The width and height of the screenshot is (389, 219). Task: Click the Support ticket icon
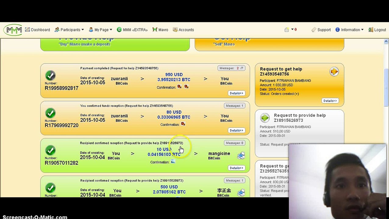point(314,30)
